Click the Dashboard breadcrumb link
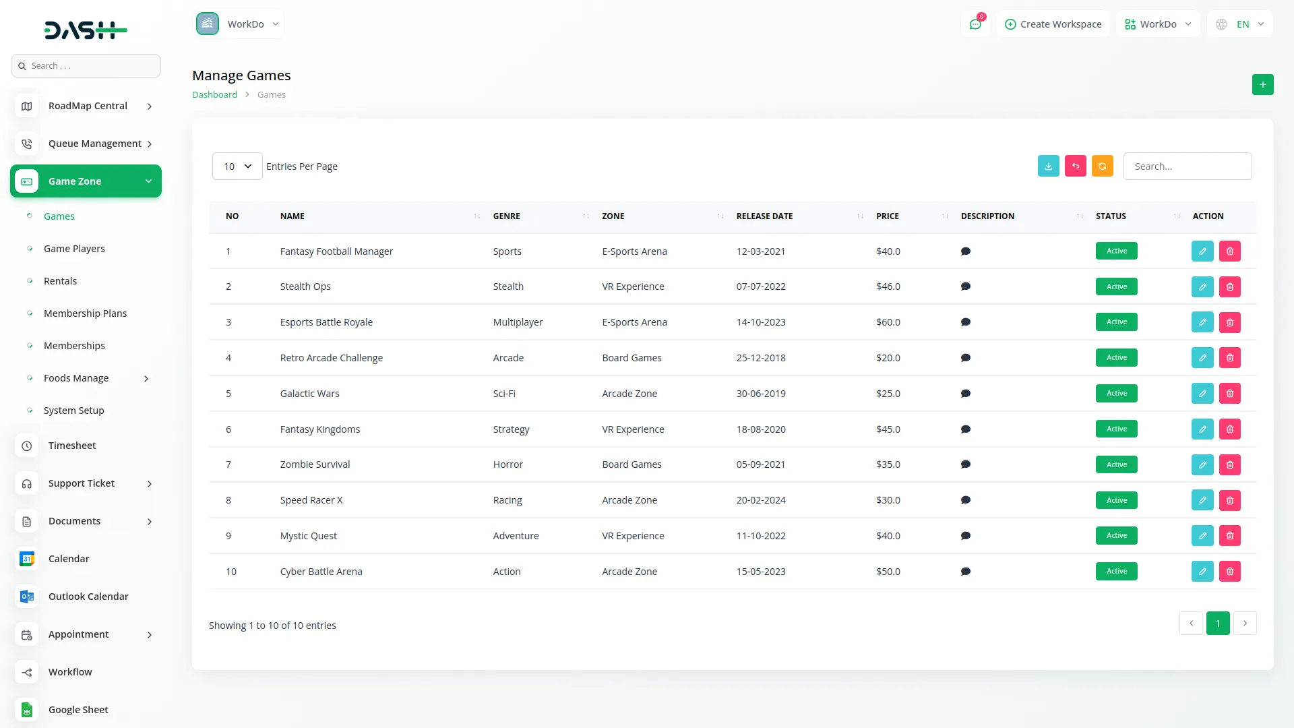The image size is (1294, 728). click(214, 95)
